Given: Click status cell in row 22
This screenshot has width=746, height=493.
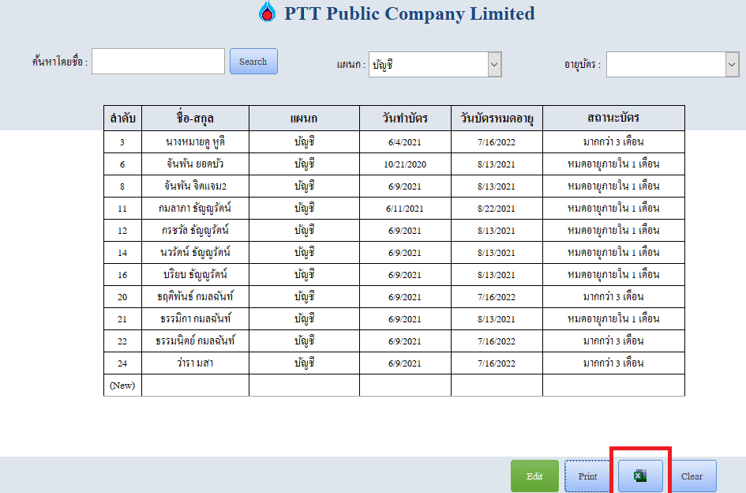Looking at the screenshot, I should (613, 341).
